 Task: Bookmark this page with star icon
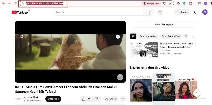pos(170,3)
